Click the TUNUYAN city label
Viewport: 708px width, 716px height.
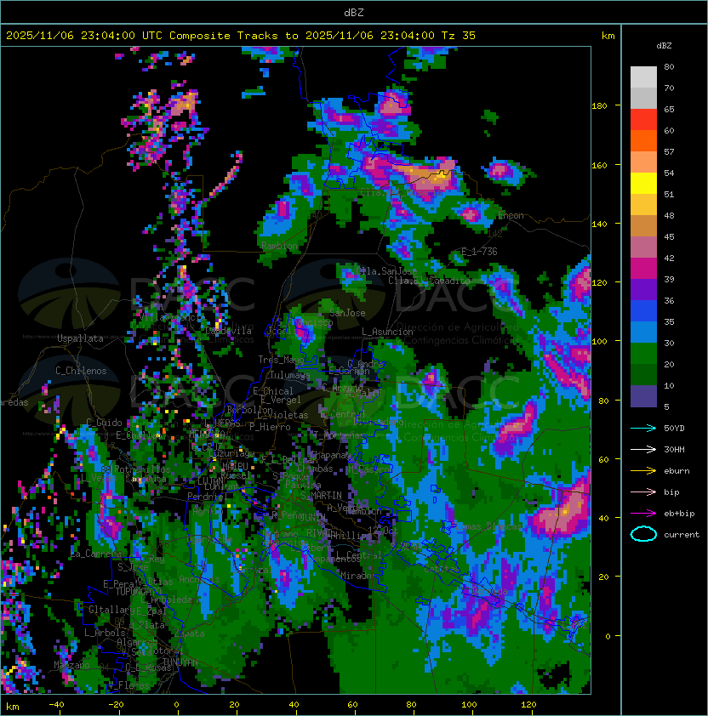180,662
